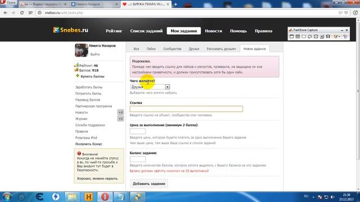Click Хорошо, можно скрыть in warning box
The width and height of the screenshot is (360, 202).
(x=97, y=178)
